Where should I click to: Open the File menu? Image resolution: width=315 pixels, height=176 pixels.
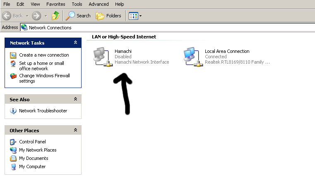tap(7, 4)
